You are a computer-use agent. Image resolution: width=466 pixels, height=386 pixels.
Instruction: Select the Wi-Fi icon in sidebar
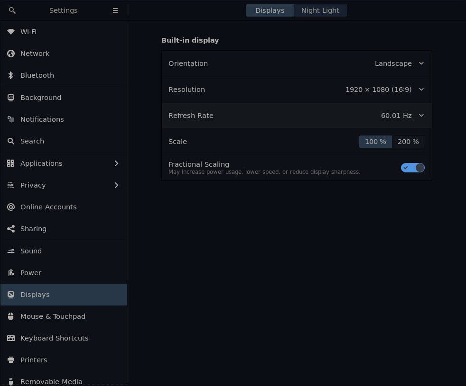(x=11, y=32)
